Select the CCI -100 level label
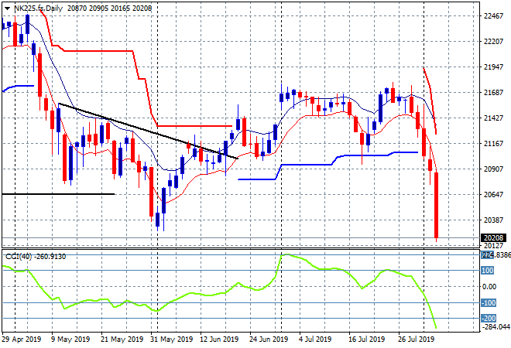Screen dimensions: 511x348 click(x=489, y=302)
